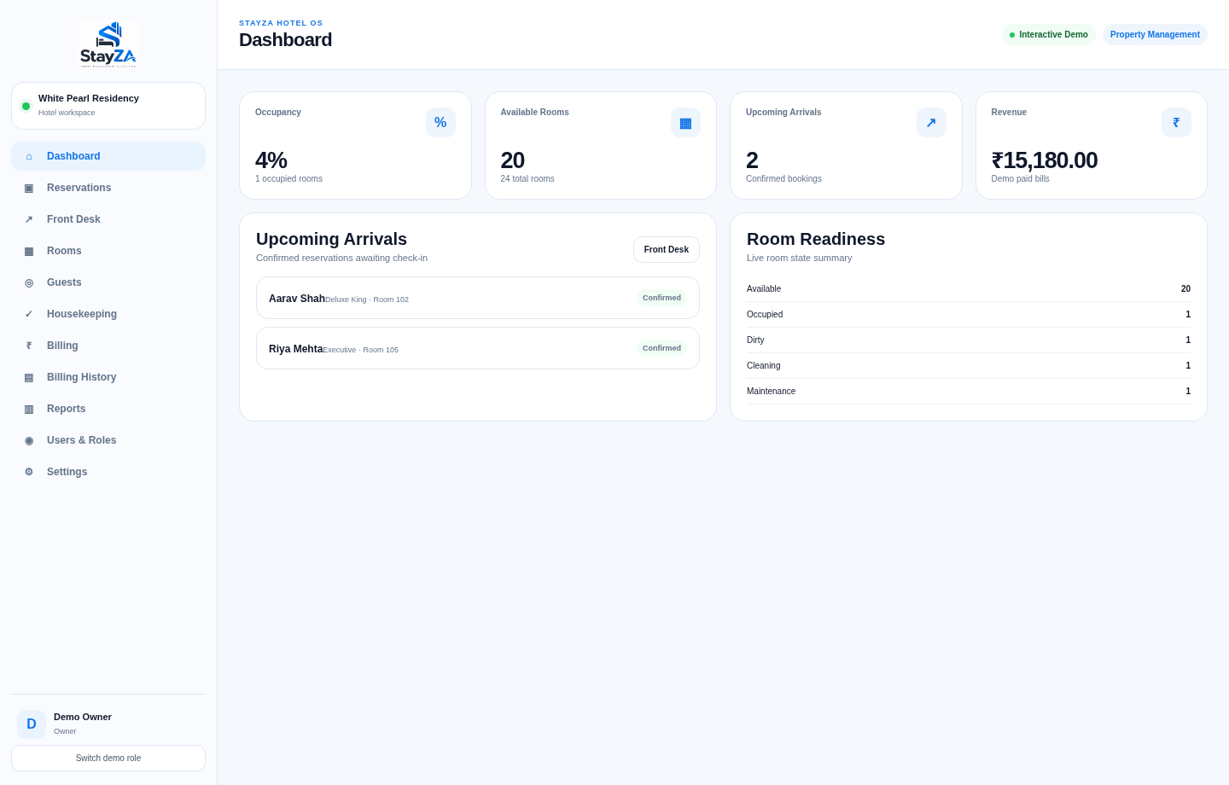Viewport: 1229px width, 785px height.
Task: Open Reservations from the sidebar menu
Action: pyautogui.click(x=108, y=188)
